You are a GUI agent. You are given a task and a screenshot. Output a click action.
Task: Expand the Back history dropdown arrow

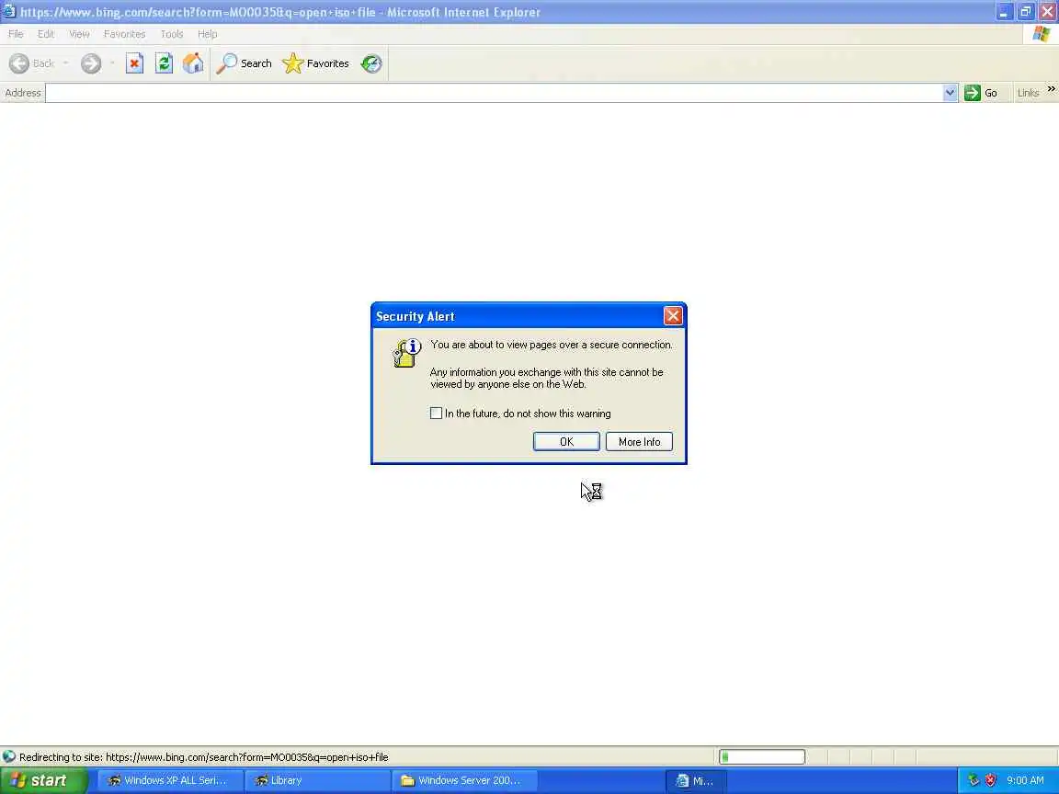(x=65, y=63)
